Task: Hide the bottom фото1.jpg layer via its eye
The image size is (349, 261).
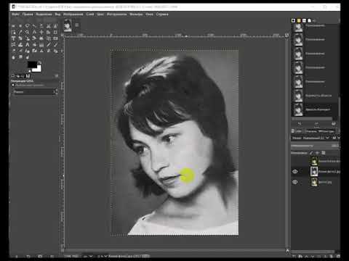Action: point(294,182)
